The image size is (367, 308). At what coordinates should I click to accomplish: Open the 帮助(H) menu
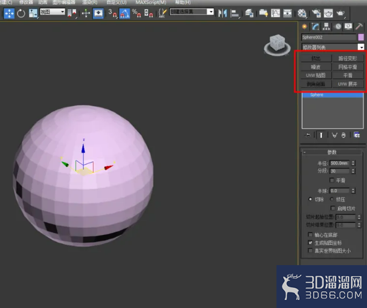(x=183, y=2)
